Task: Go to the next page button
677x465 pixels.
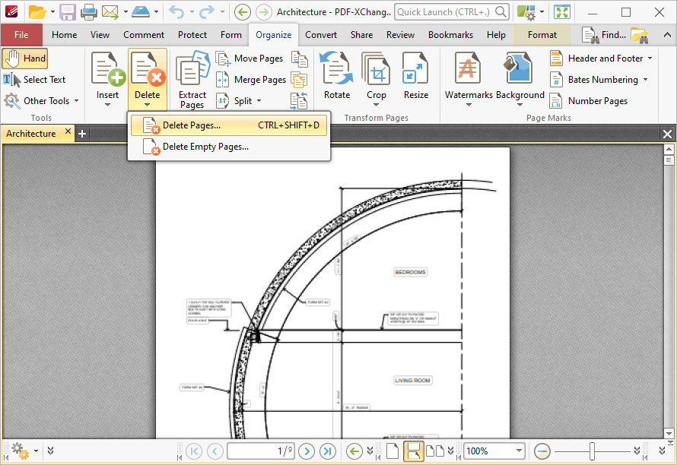Action: (x=307, y=451)
